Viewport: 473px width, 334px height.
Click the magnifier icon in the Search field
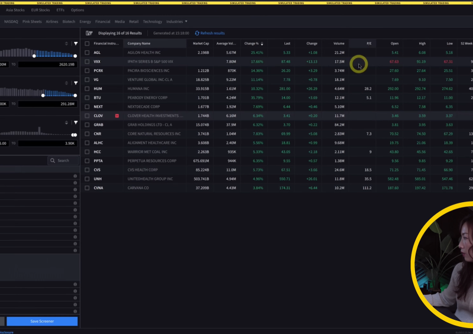pyautogui.click(x=53, y=160)
